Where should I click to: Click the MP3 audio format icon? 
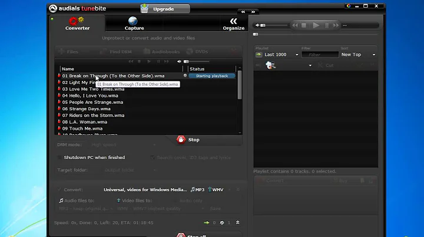click(197, 189)
